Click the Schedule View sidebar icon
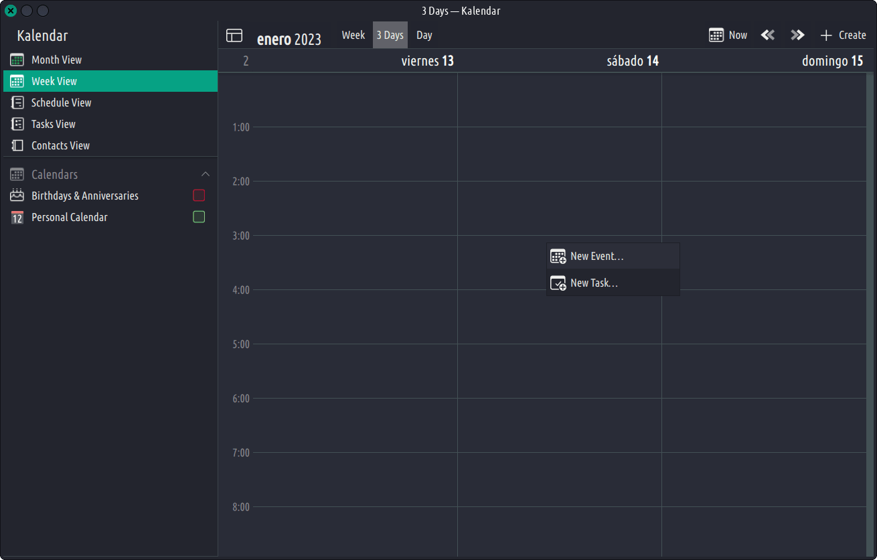Viewport: 877px width, 560px height. 17,102
